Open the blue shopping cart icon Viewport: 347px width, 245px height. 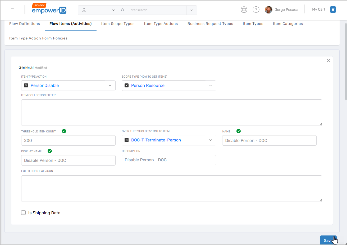pos(333,9)
